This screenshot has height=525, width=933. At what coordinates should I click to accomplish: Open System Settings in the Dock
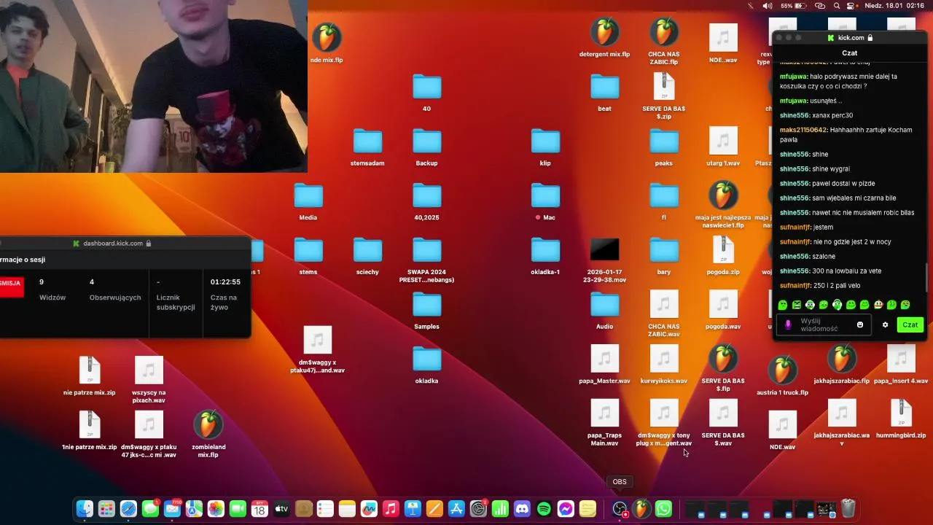pos(478,509)
